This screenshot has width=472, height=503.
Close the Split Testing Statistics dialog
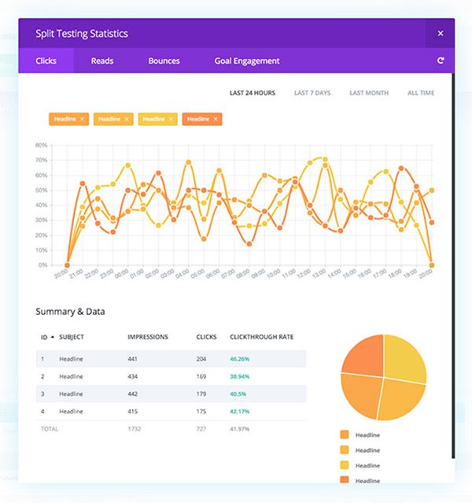(x=440, y=34)
